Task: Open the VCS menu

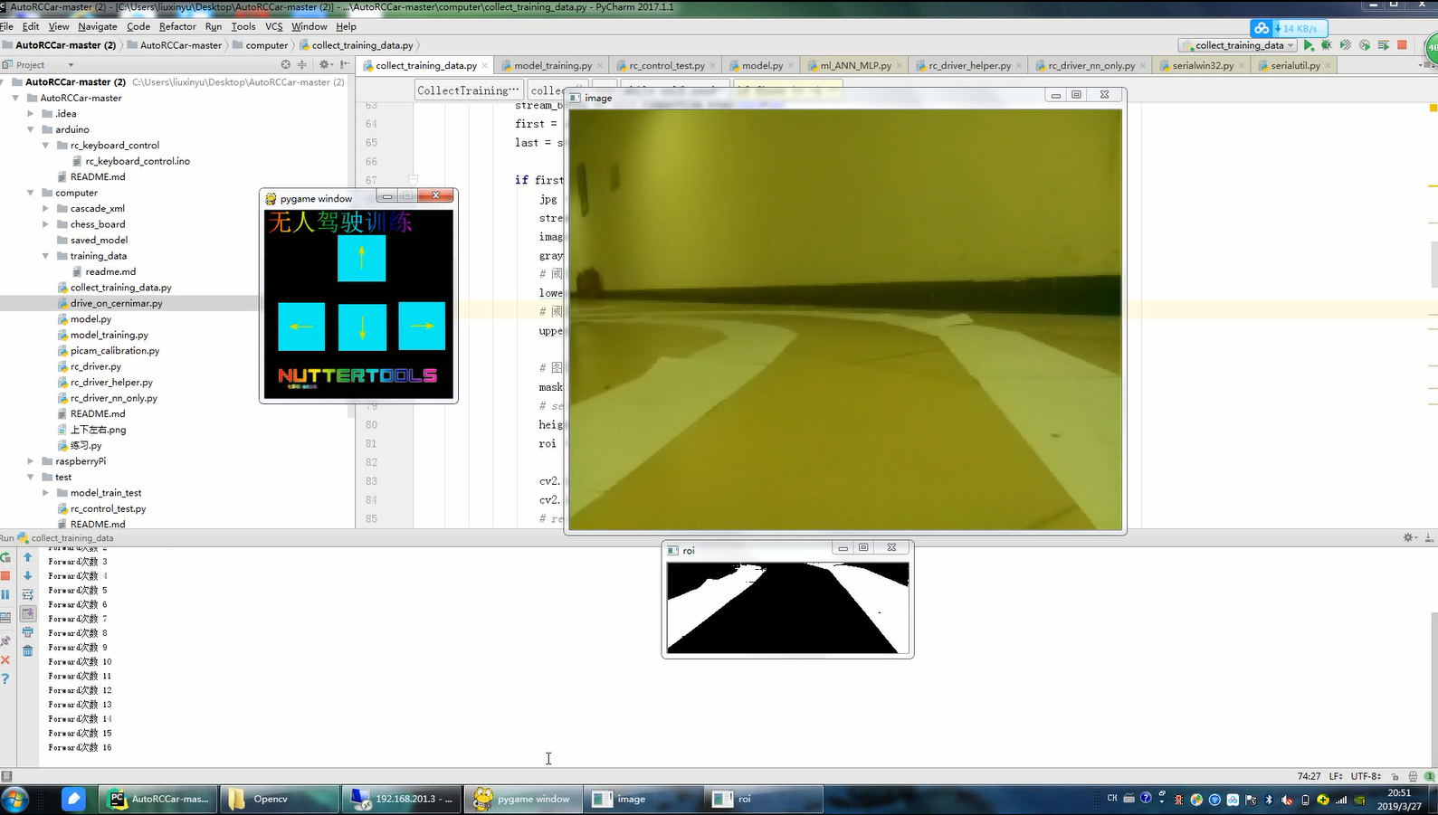Action: point(274,26)
